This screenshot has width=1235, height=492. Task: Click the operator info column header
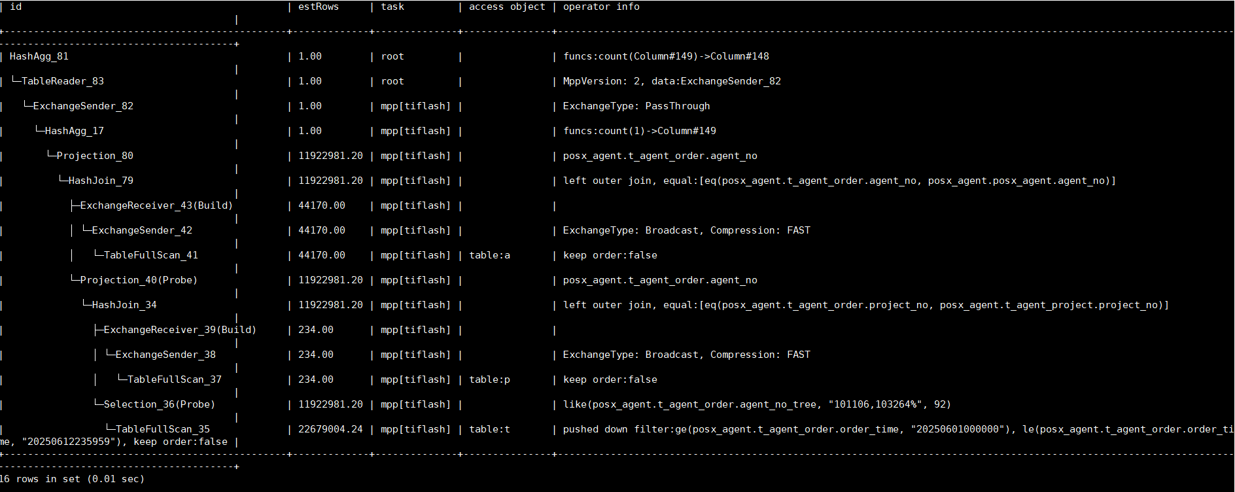coord(601,7)
